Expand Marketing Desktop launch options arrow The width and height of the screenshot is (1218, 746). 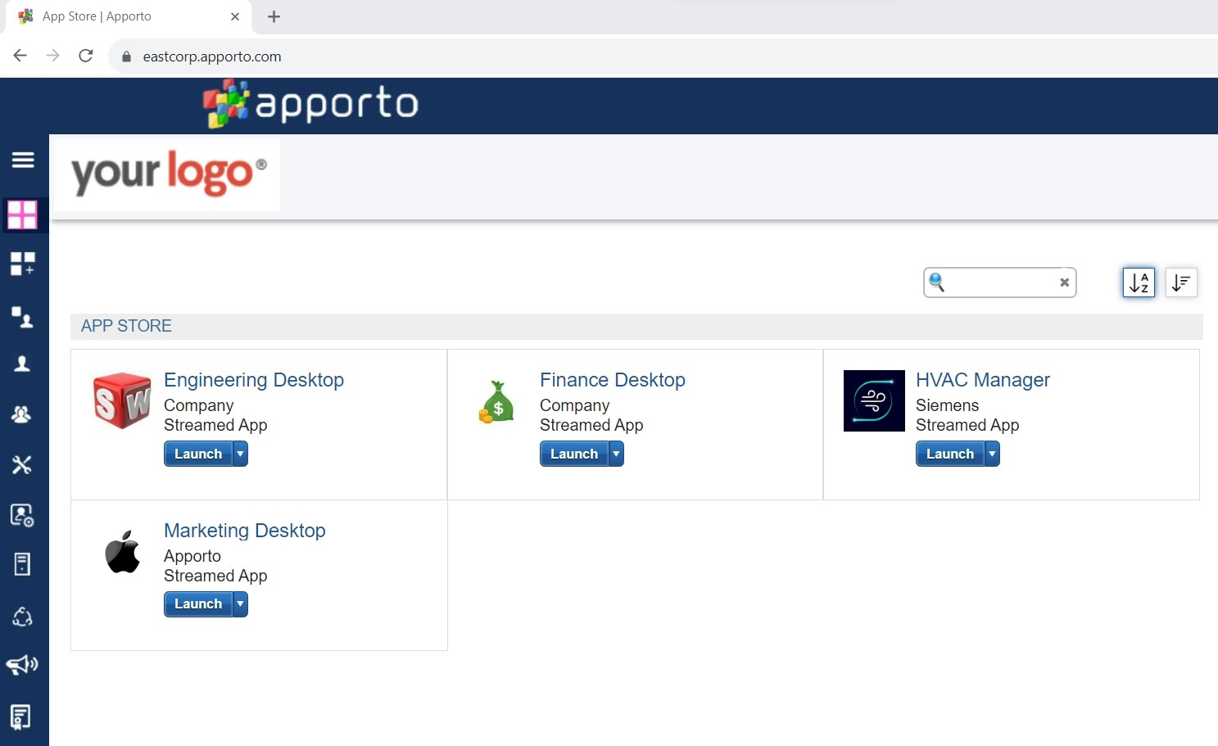tap(241, 604)
